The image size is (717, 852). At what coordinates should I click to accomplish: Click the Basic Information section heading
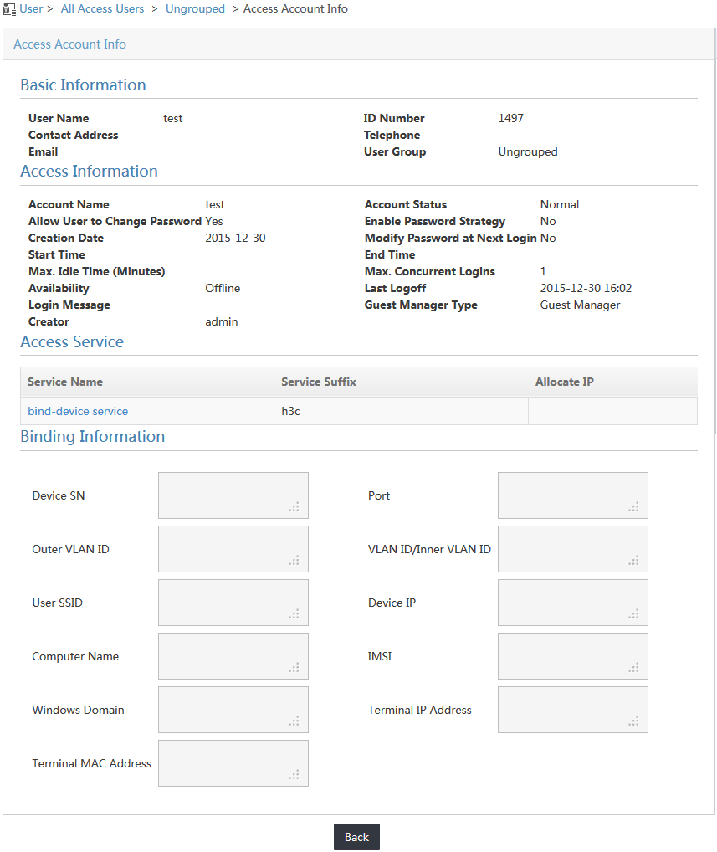tap(83, 85)
